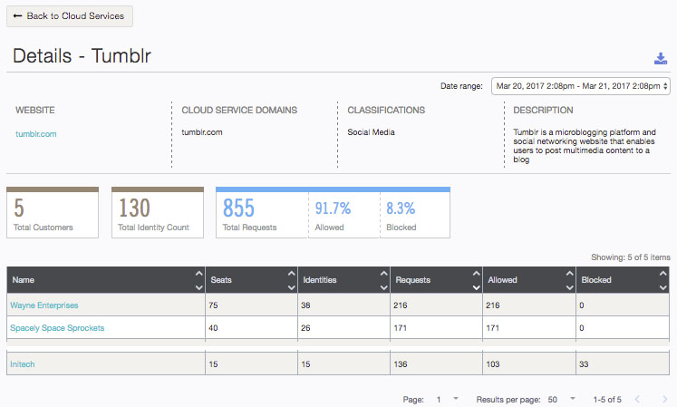Click Seats value 75 for Wayne Enterprises
The image size is (677, 407).
tap(213, 305)
